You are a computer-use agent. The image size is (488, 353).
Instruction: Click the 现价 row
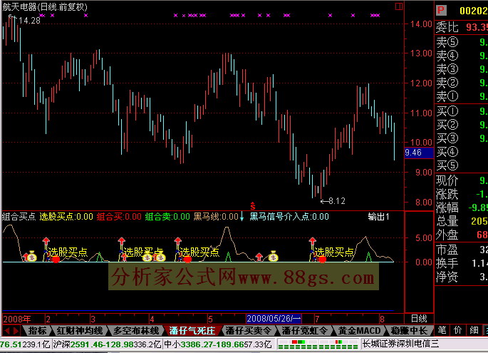(x=461, y=180)
